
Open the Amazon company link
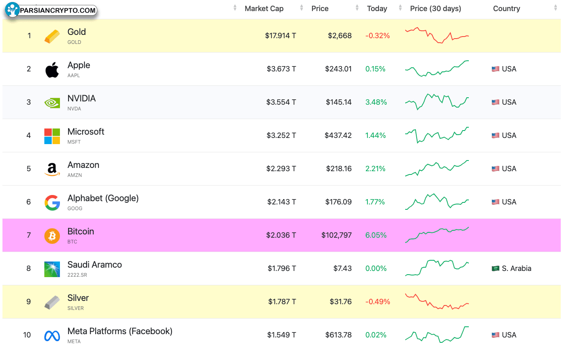point(83,165)
